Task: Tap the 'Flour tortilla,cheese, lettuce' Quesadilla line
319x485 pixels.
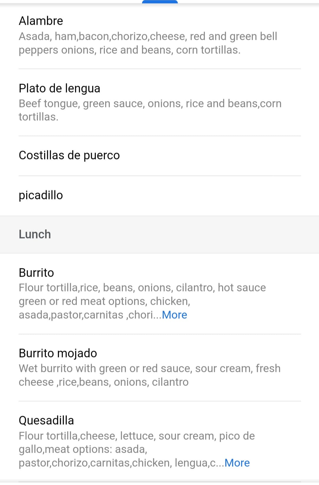Action: pyautogui.click(x=136, y=436)
